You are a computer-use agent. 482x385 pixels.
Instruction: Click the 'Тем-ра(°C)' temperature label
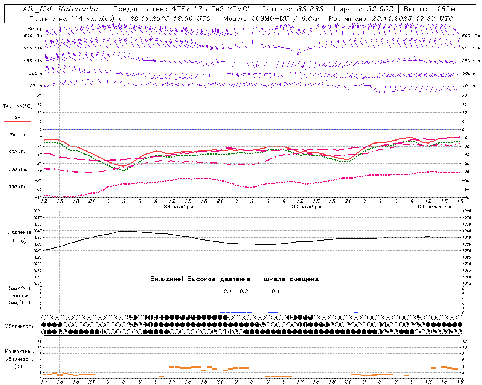(x=18, y=106)
